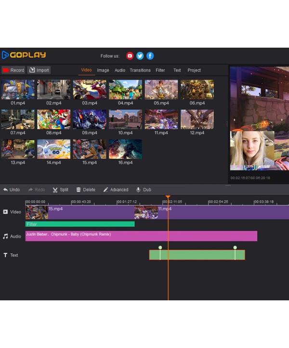Switch to the Video tab

86,70
